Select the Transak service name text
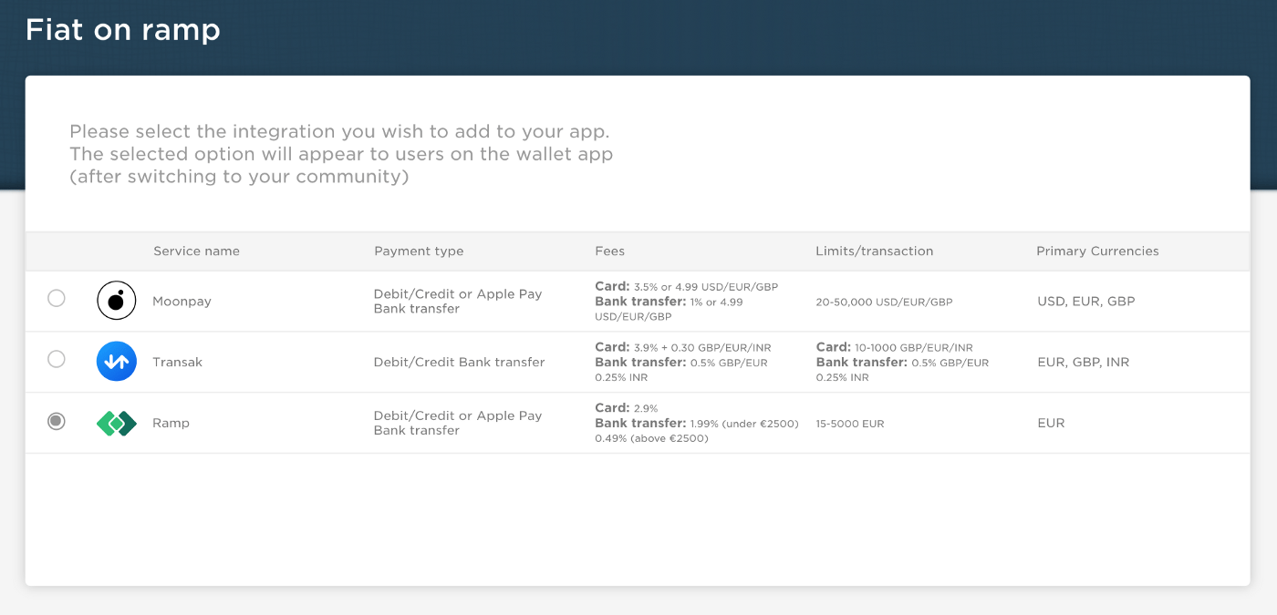The width and height of the screenshot is (1277, 615). tap(178, 362)
